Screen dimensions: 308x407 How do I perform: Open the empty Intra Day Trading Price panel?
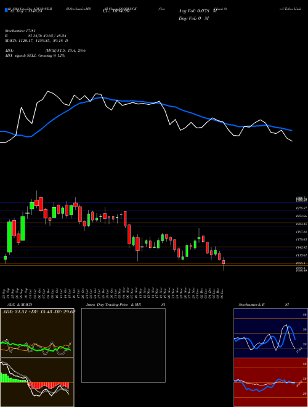123,345
